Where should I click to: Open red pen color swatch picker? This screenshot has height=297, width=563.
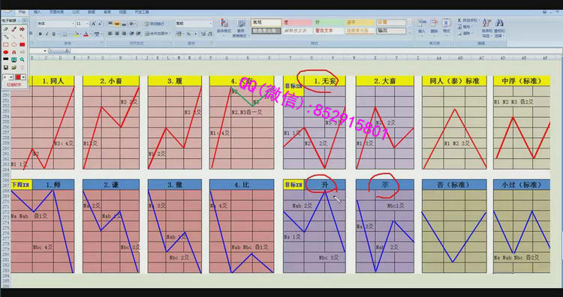[x=20, y=77]
